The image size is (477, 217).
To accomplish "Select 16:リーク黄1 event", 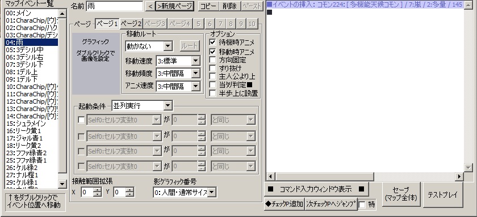I will (x=32, y=131).
